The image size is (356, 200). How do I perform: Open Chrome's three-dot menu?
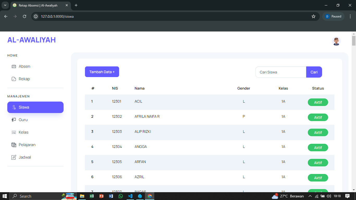click(x=350, y=16)
